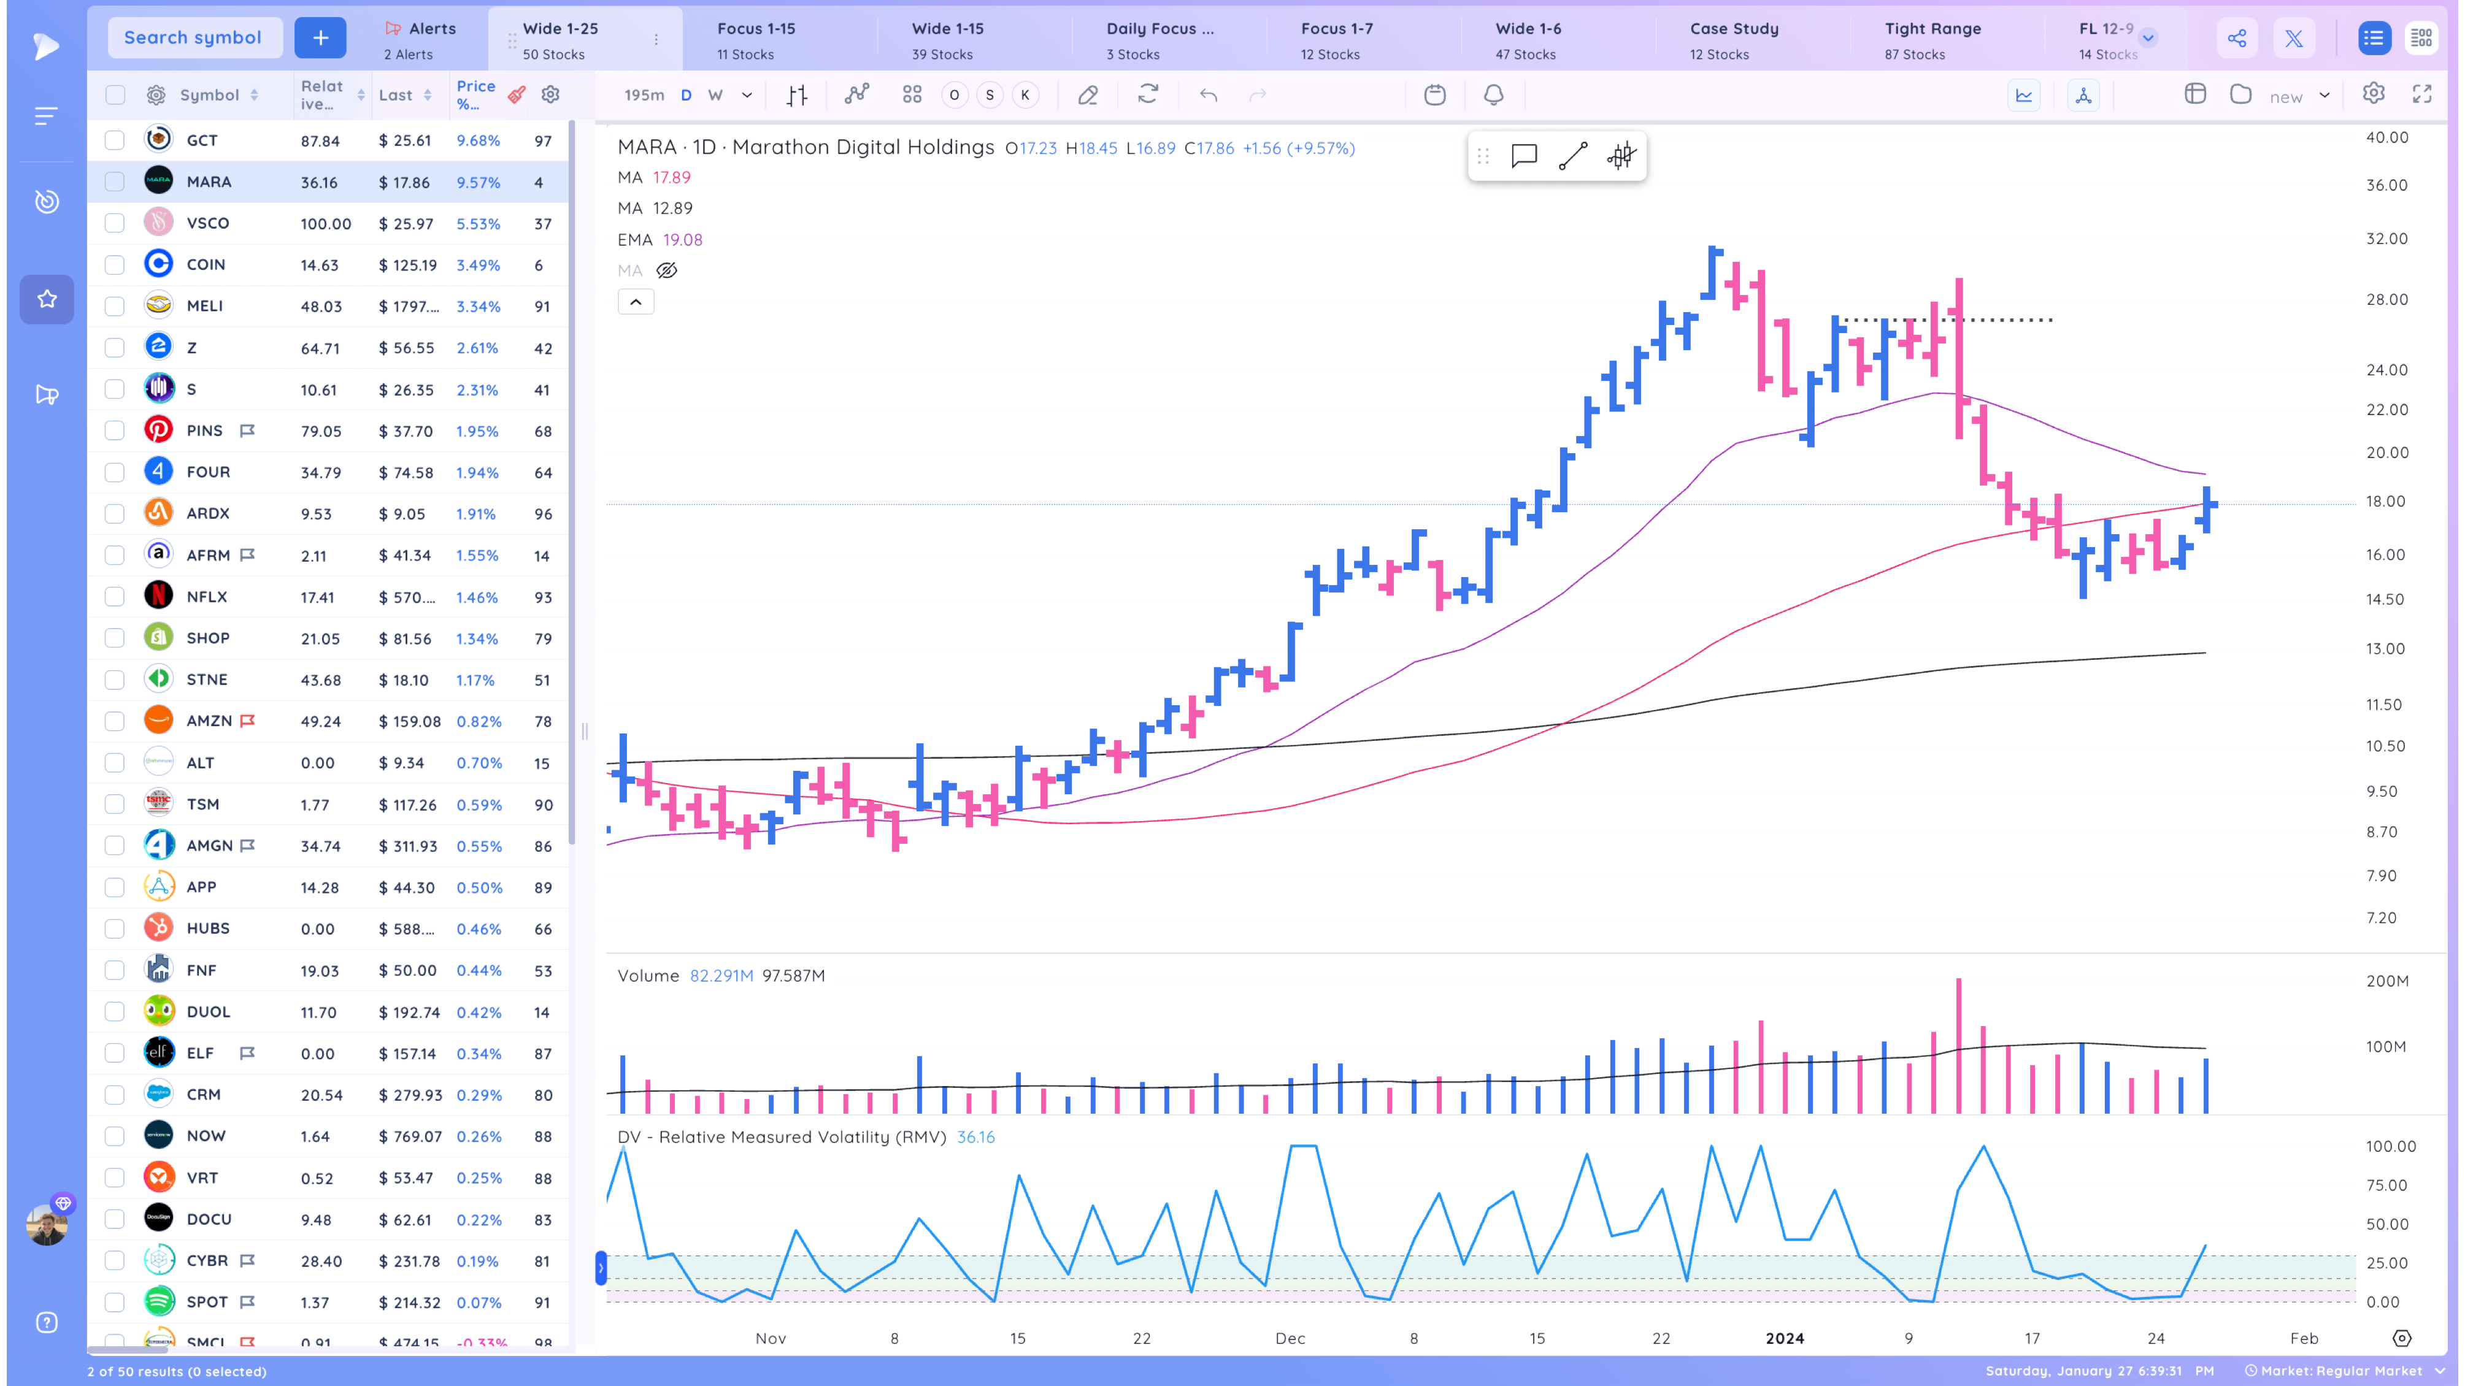Open the saved layouts folder icon
This screenshot has height=1386, width=2465.
pos(2240,94)
